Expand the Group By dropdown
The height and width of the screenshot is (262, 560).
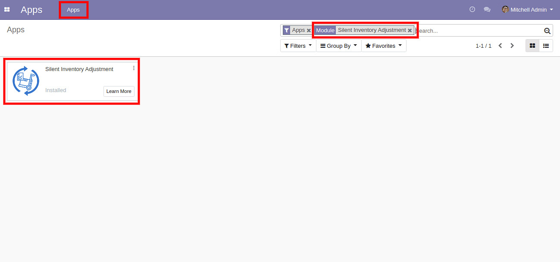[338, 46]
